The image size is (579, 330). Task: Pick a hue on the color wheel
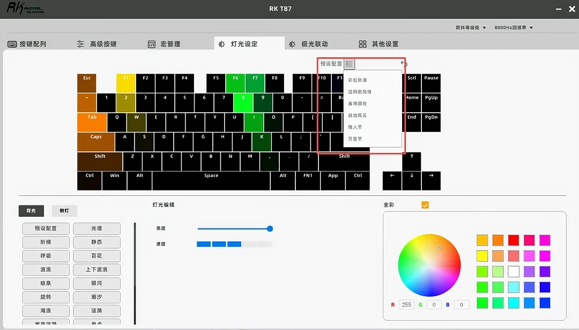click(429, 265)
